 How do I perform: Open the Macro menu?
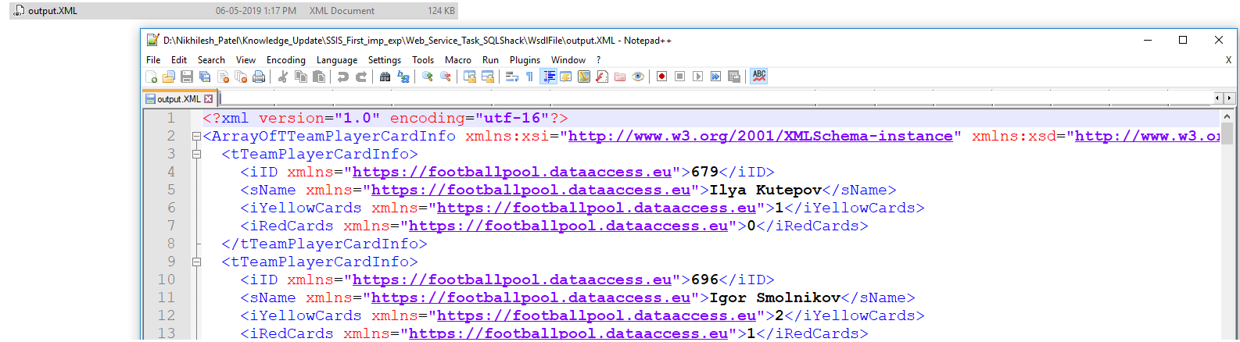point(458,60)
